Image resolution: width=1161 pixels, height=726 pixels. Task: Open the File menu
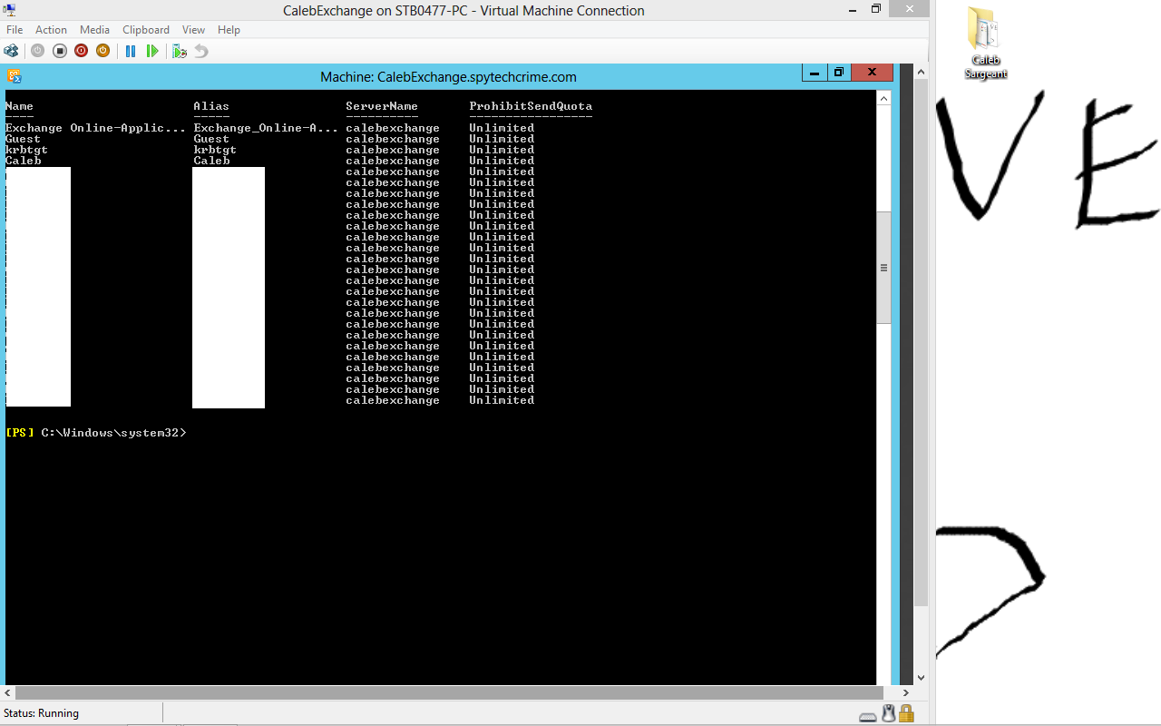15,30
